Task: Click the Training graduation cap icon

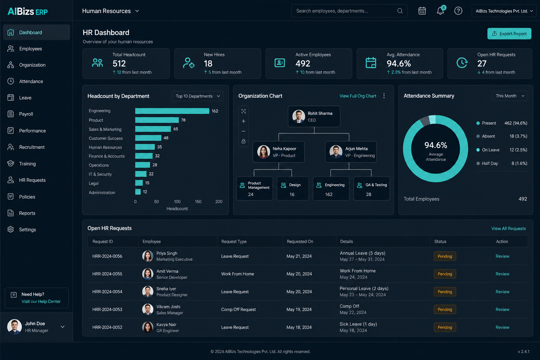Action: (11, 163)
